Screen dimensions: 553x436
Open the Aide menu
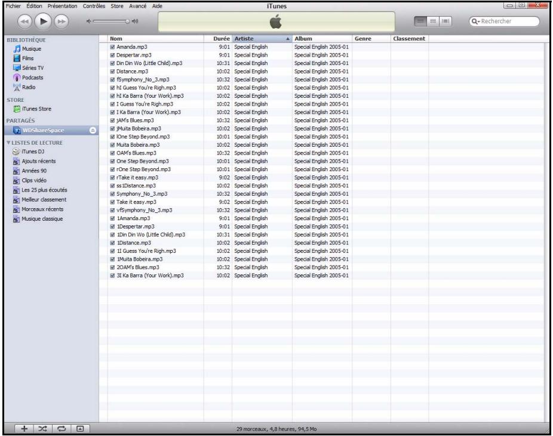point(157,6)
